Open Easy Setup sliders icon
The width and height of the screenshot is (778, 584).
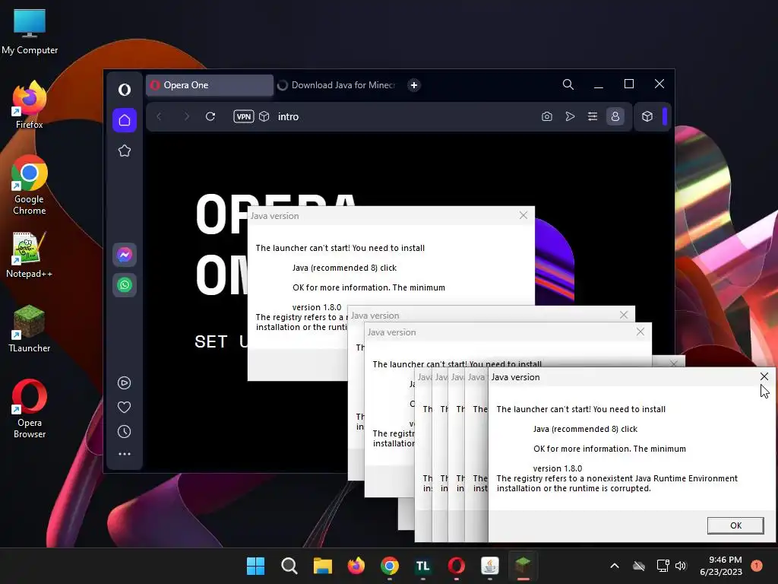[593, 116]
